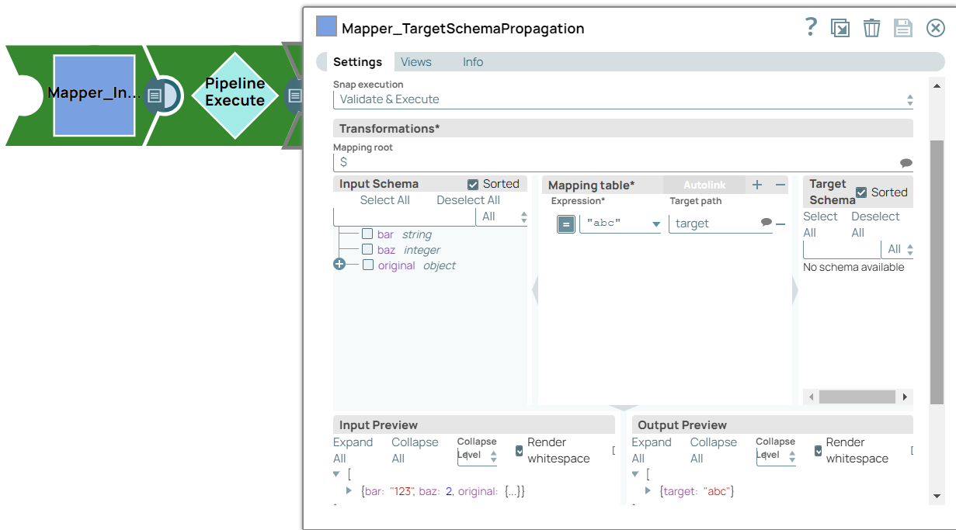Expand the original object plus icon
Screen dimensions: 956x530
(x=339, y=265)
